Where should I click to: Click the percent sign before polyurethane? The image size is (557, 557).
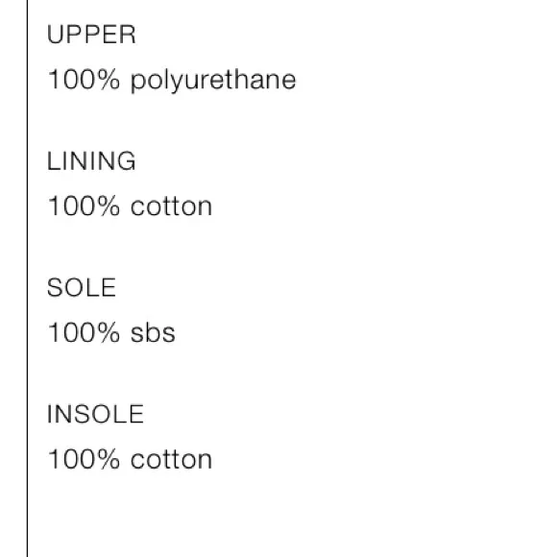click(108, 79)
